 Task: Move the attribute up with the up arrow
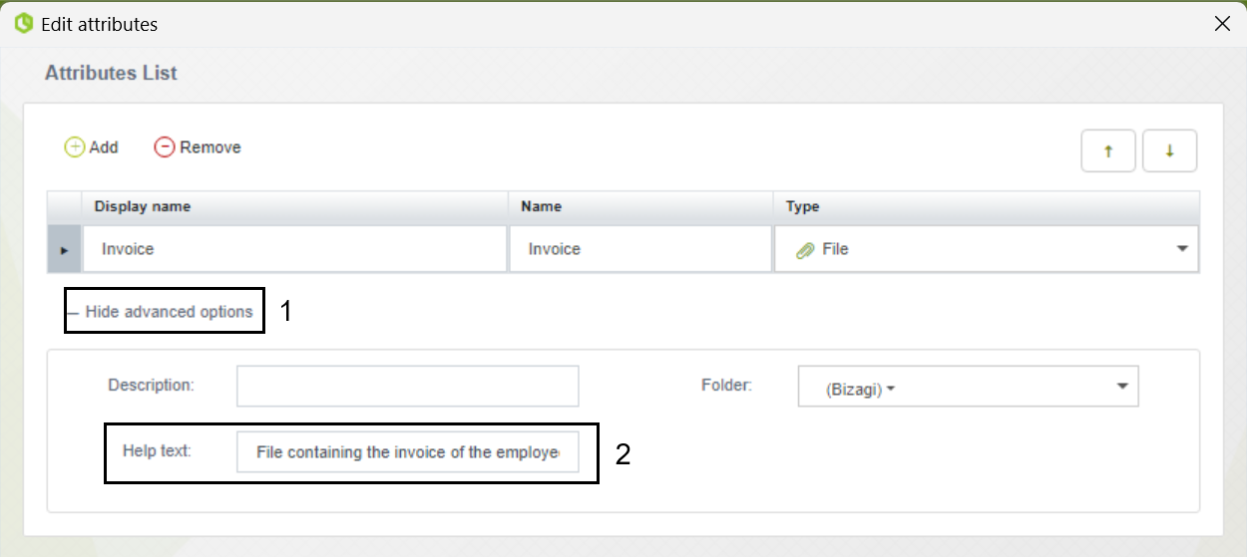pyautogui.click(x=1108, y=151)
